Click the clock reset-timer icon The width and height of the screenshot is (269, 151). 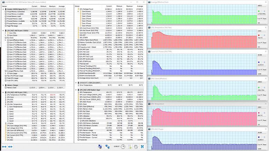pos(123,147)
